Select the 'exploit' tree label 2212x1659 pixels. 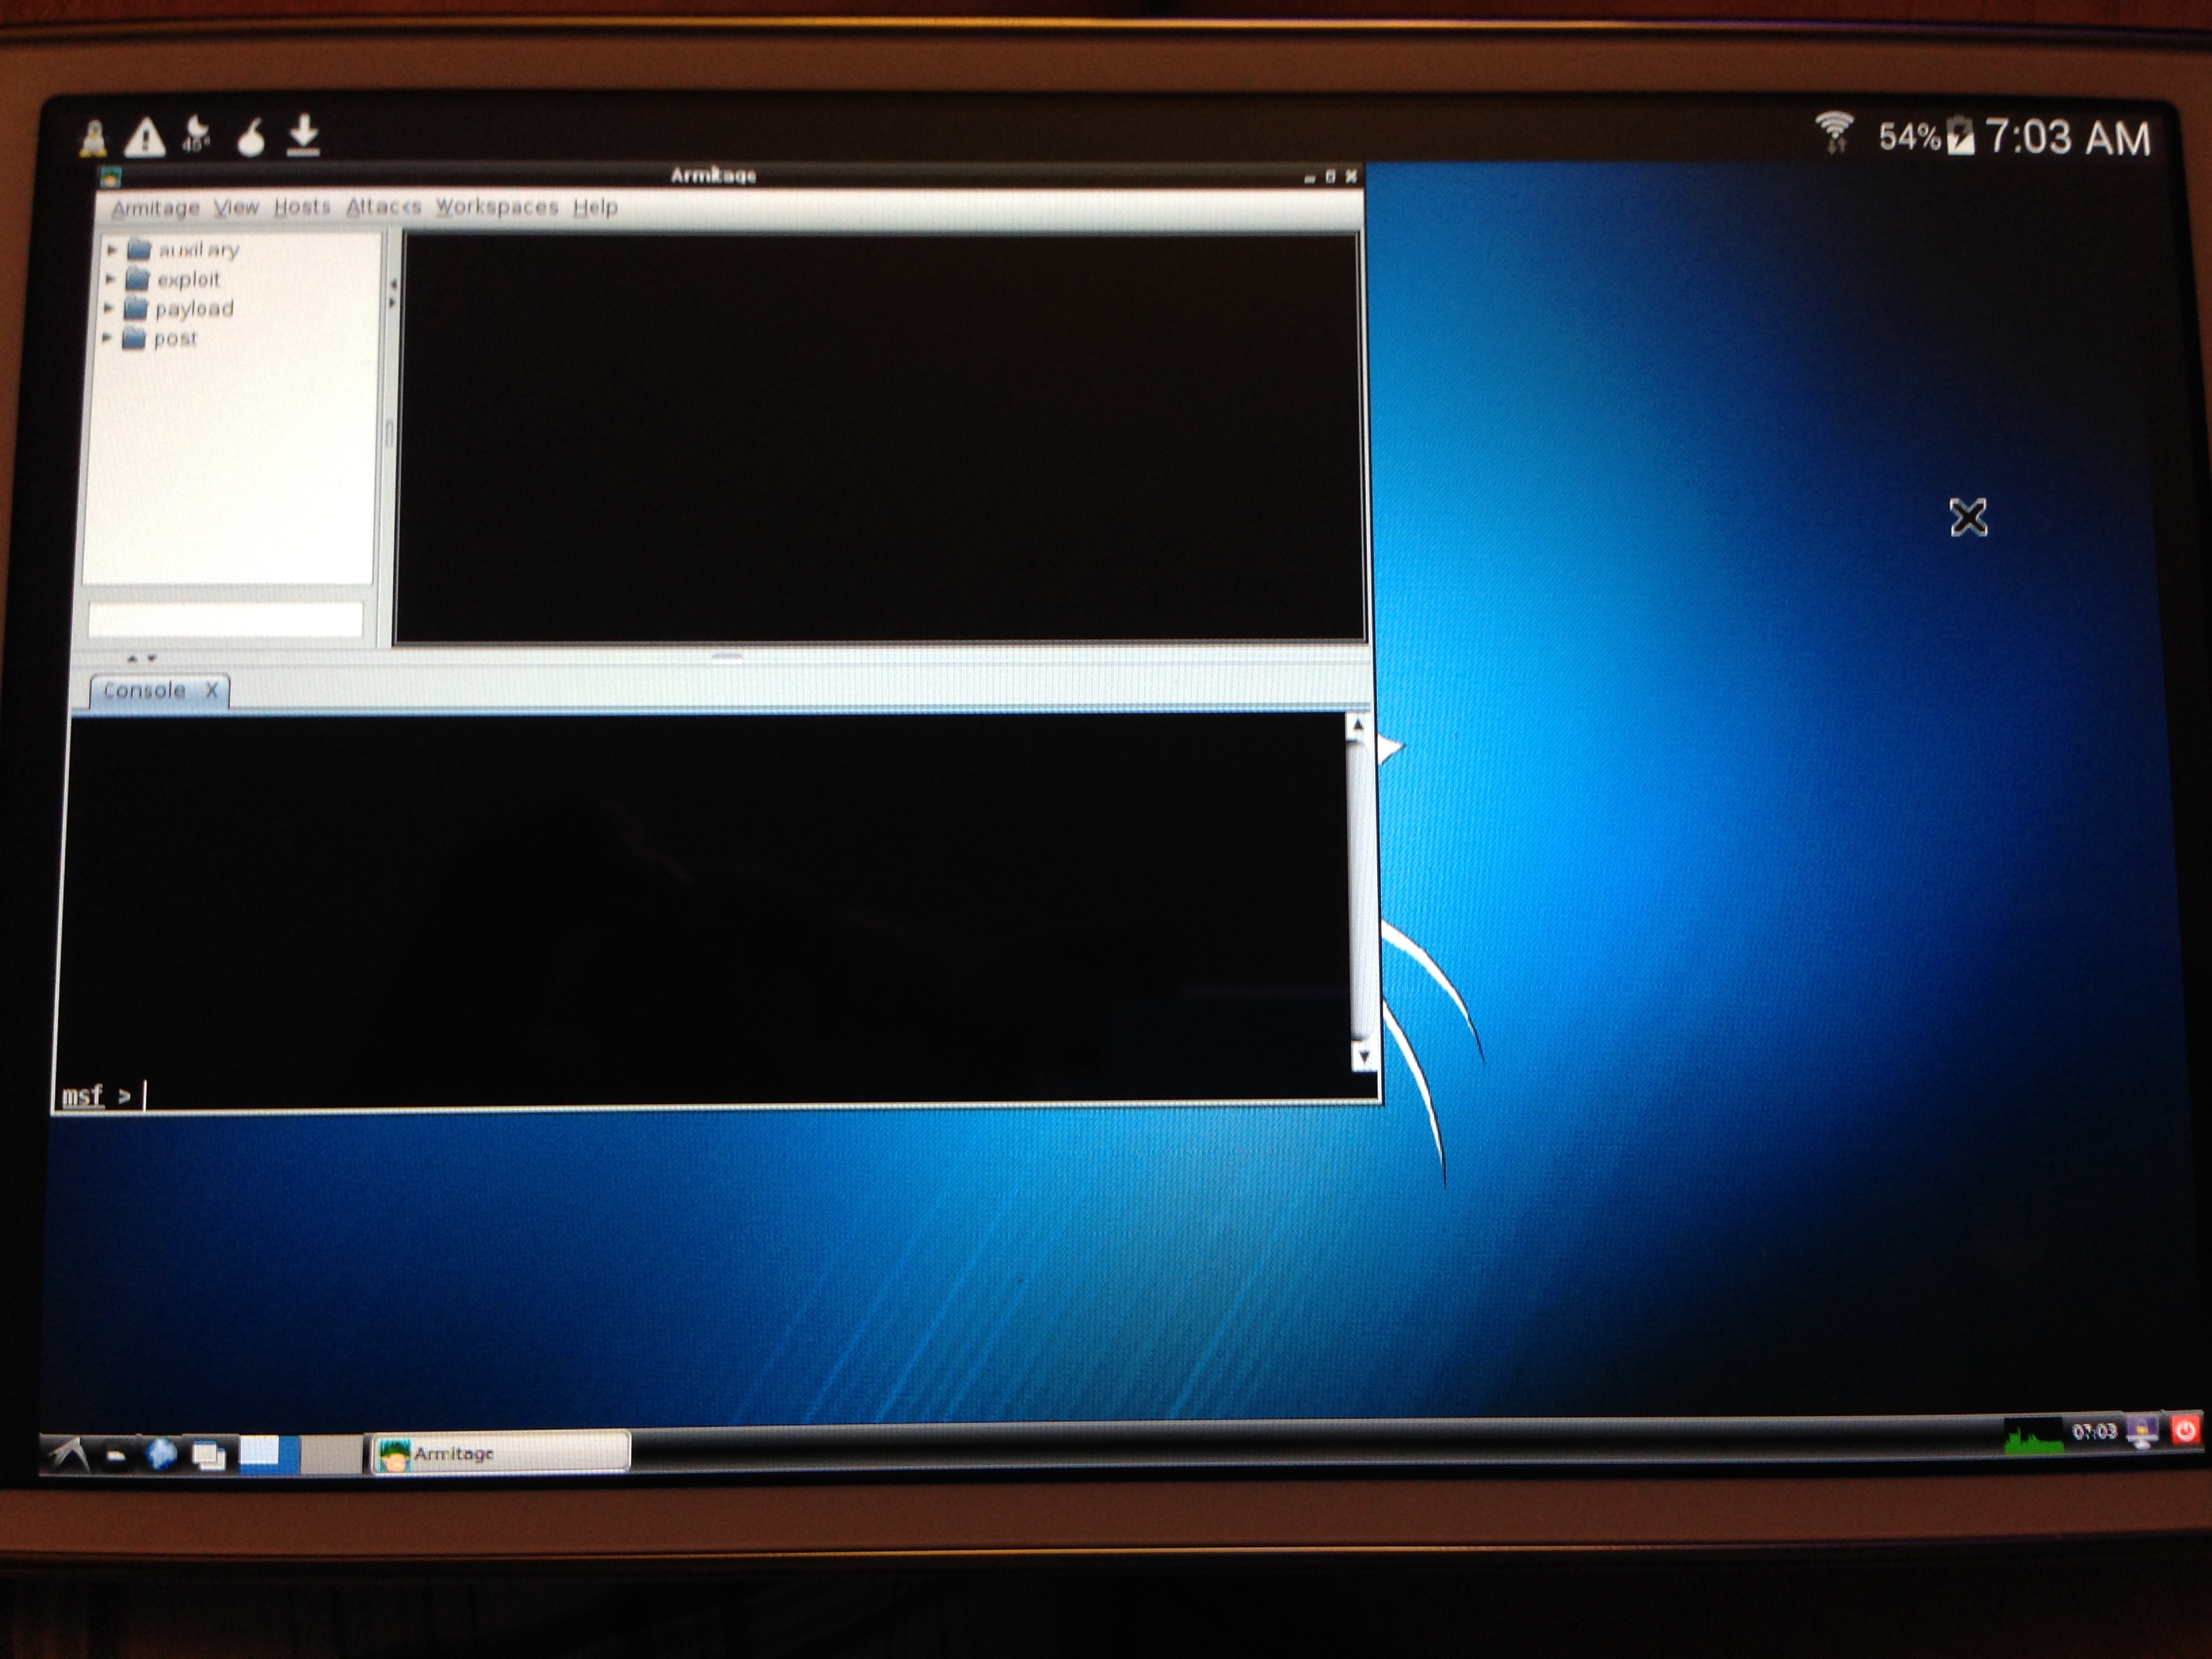tap(188, 280)
